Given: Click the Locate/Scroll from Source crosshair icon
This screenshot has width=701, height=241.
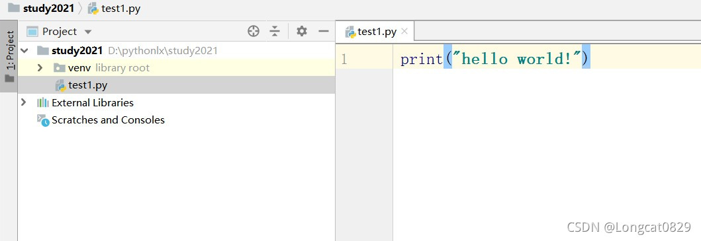Looking at the screenshot, I should 254,31.
